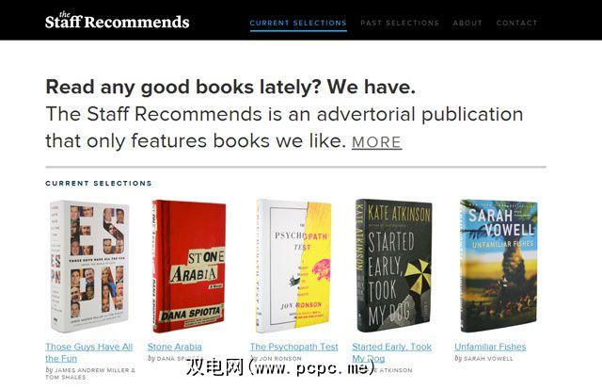Select the Stone Arabia red book cover

tap(188, 266)
